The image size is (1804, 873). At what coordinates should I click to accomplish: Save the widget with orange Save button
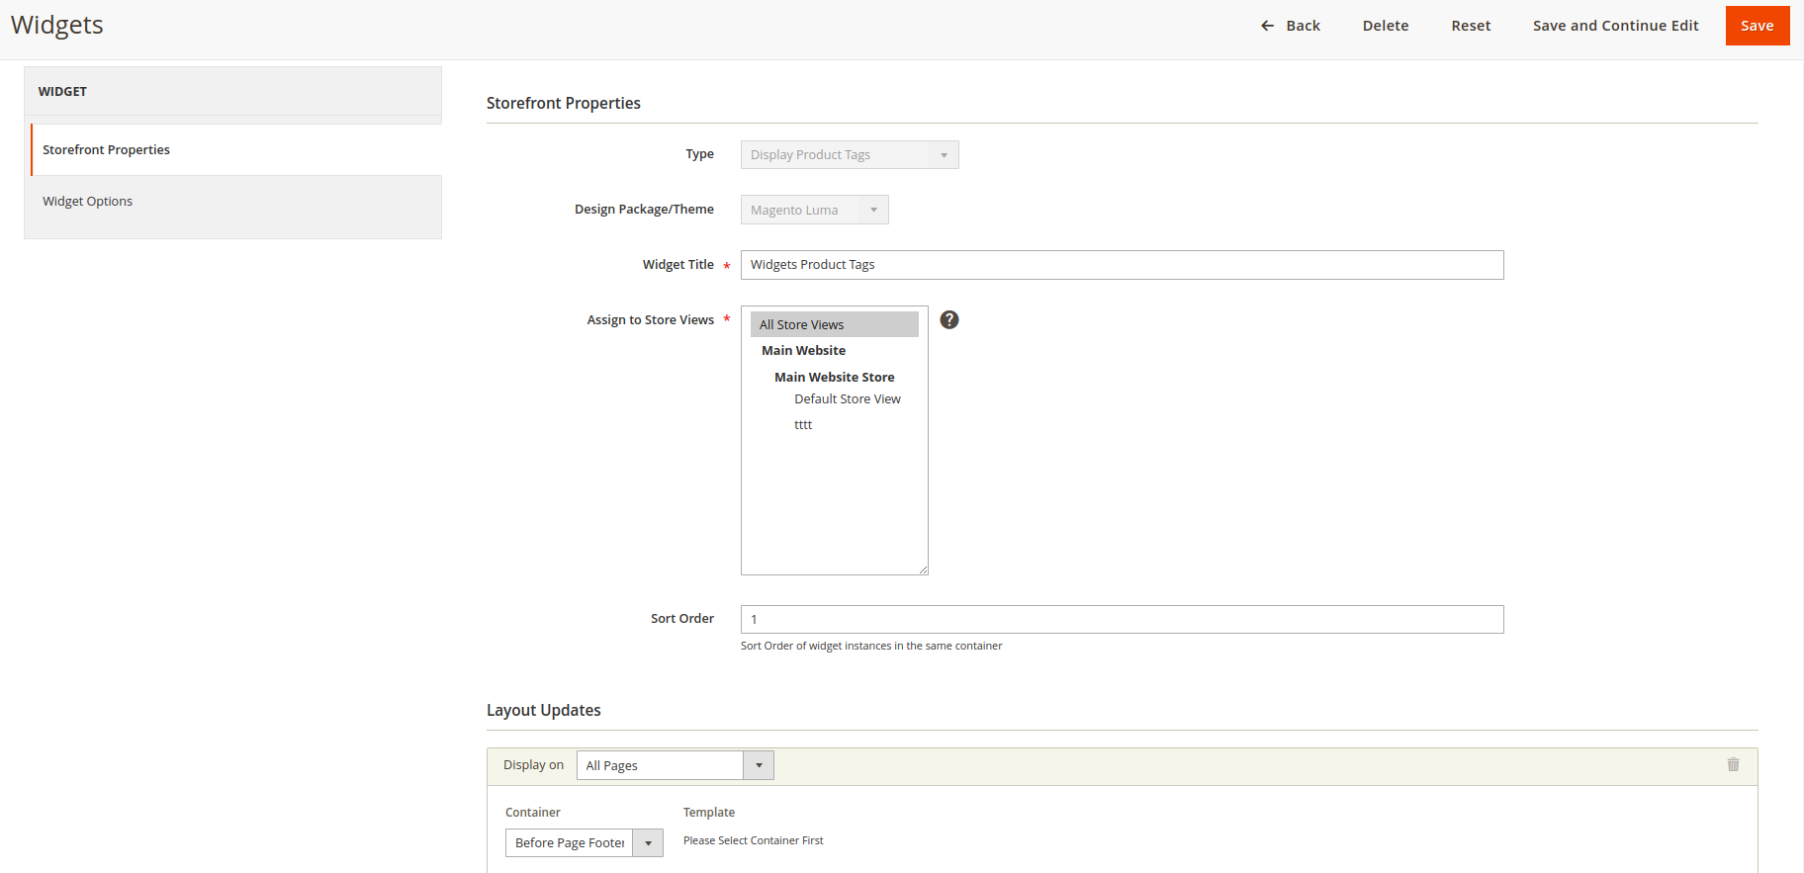1757,26
